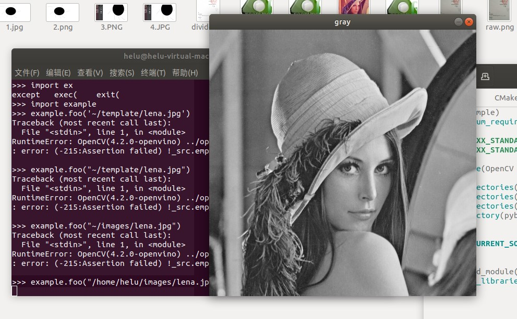This screenshot has width=517, height=319.
Task: Click the Lena grayscale image in gray window
Action: coord(343,163)
